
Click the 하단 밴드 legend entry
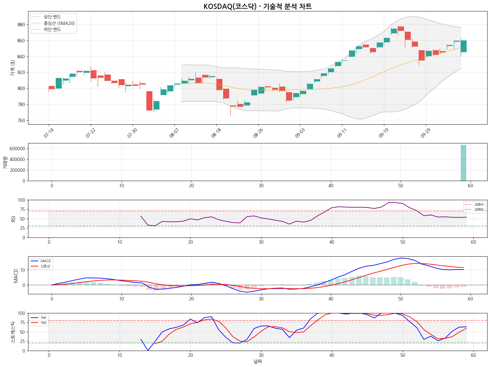tap(52, 30)
